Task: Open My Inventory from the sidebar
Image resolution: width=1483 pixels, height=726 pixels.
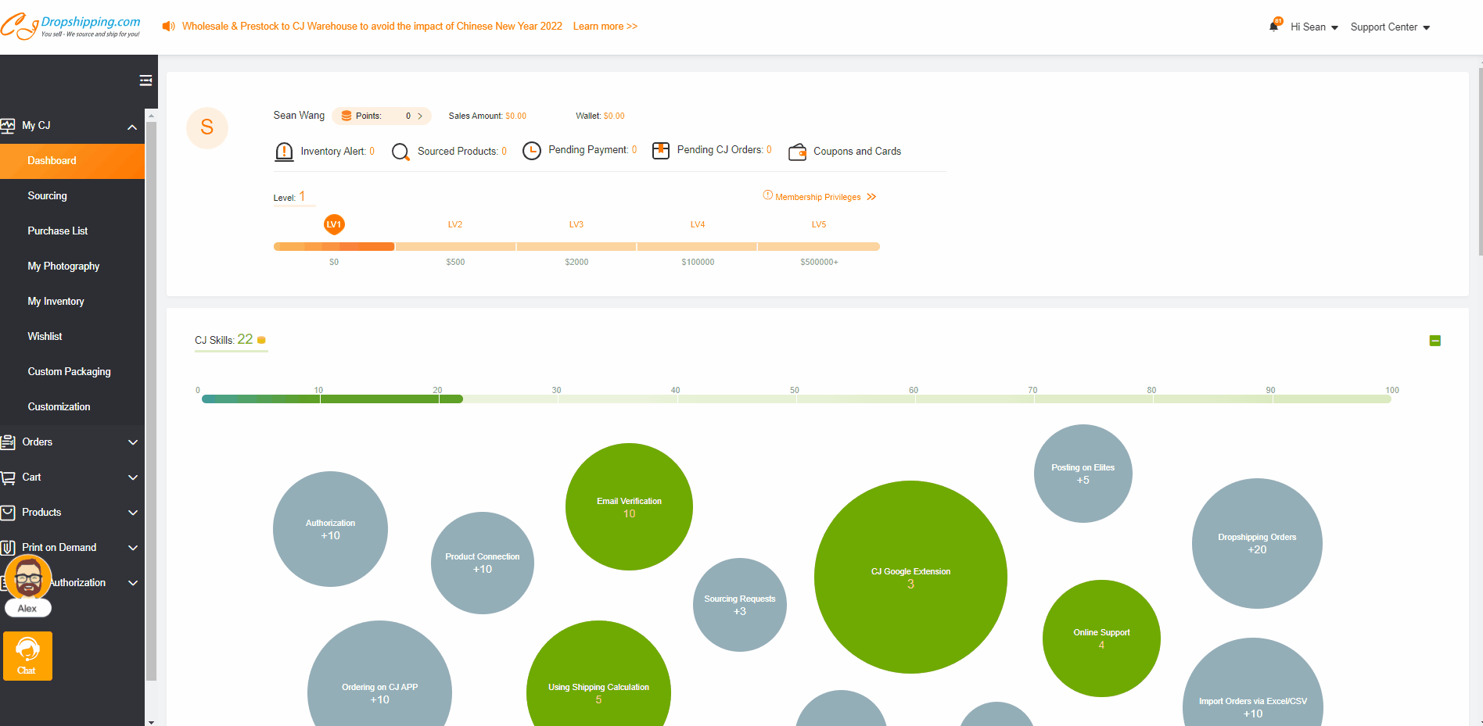Action: 56,302
